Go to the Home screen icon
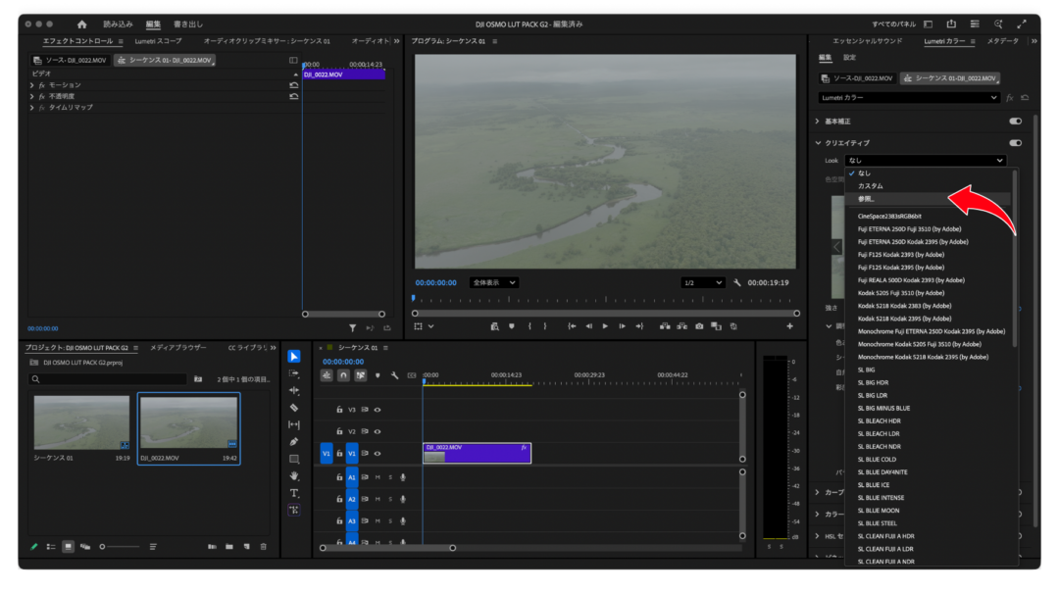 (81, 25)
